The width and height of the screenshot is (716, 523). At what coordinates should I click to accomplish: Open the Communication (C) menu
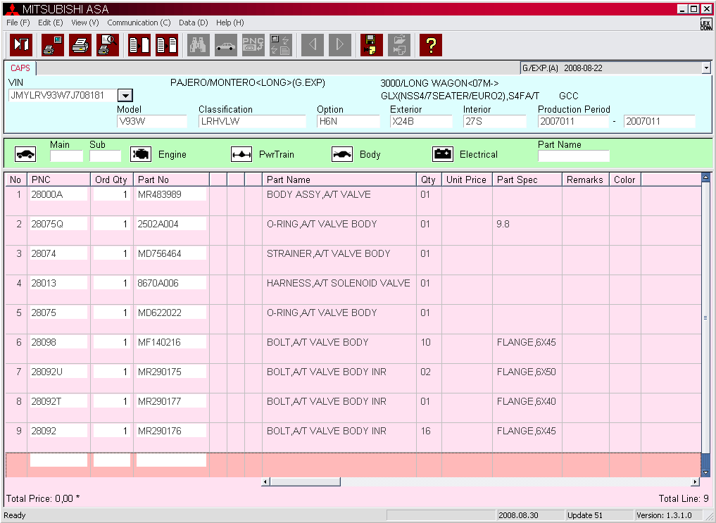coord(139,23)
